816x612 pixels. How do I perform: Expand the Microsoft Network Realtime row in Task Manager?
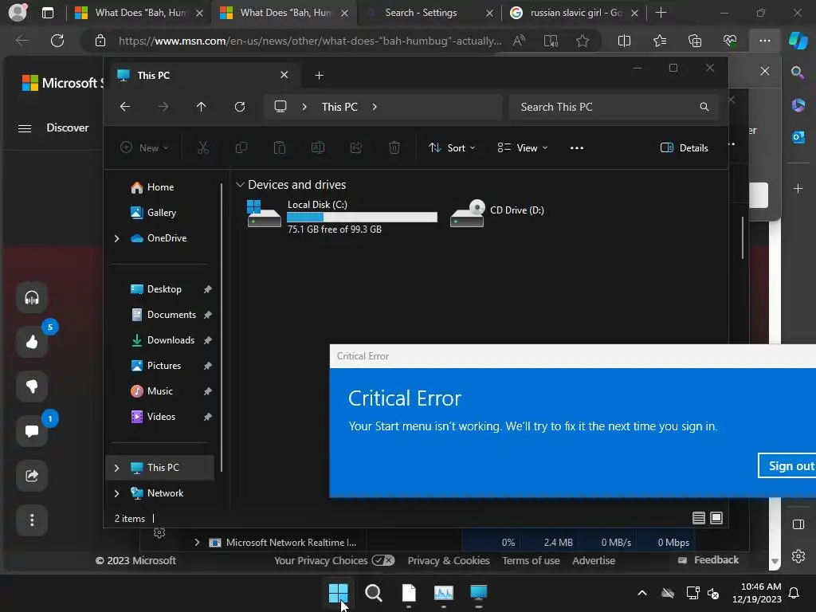[x=197, y=542]
